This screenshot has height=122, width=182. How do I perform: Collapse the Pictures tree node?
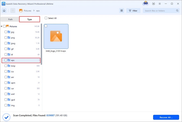point(2,26)
